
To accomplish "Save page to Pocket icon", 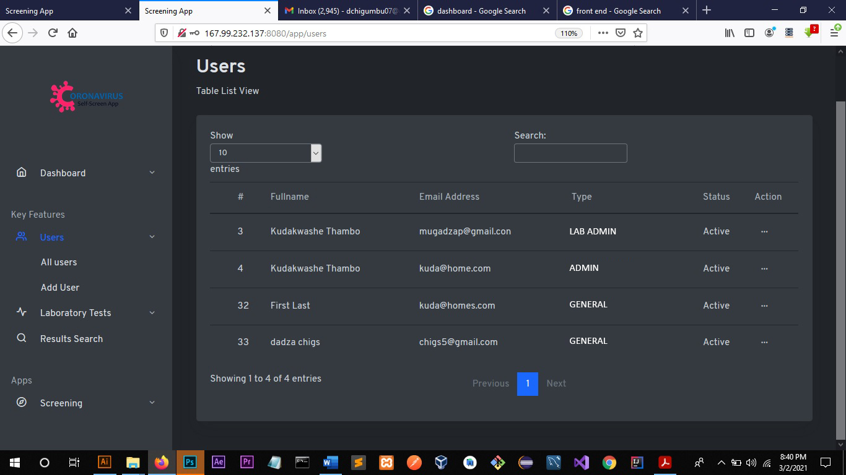I will (x=621, y=33).
